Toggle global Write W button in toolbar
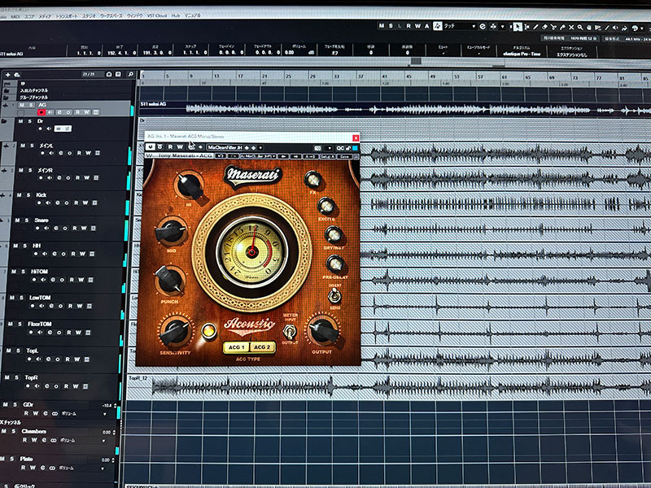The width and height of the screenshot is (651, 488). coord(417,26)
